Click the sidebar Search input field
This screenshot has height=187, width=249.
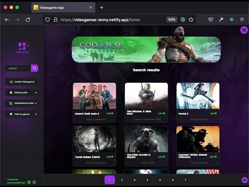pyautogui.click(x=18, y=68)
